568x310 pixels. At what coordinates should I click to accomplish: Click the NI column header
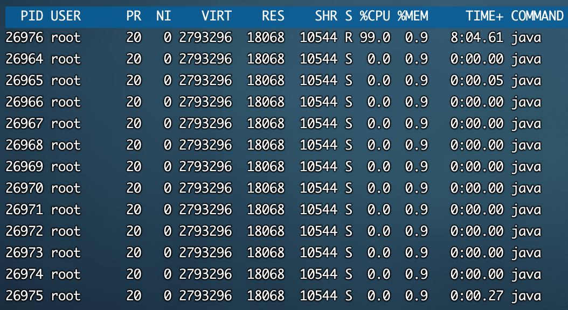164,16
